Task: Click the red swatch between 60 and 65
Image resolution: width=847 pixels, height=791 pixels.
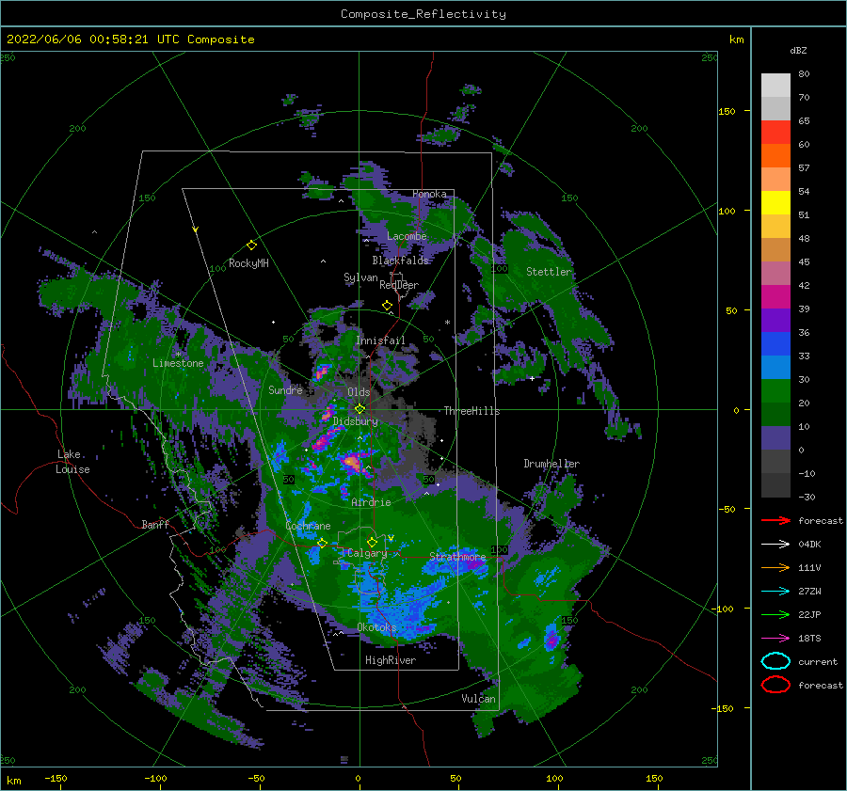Action: point(775,132)
